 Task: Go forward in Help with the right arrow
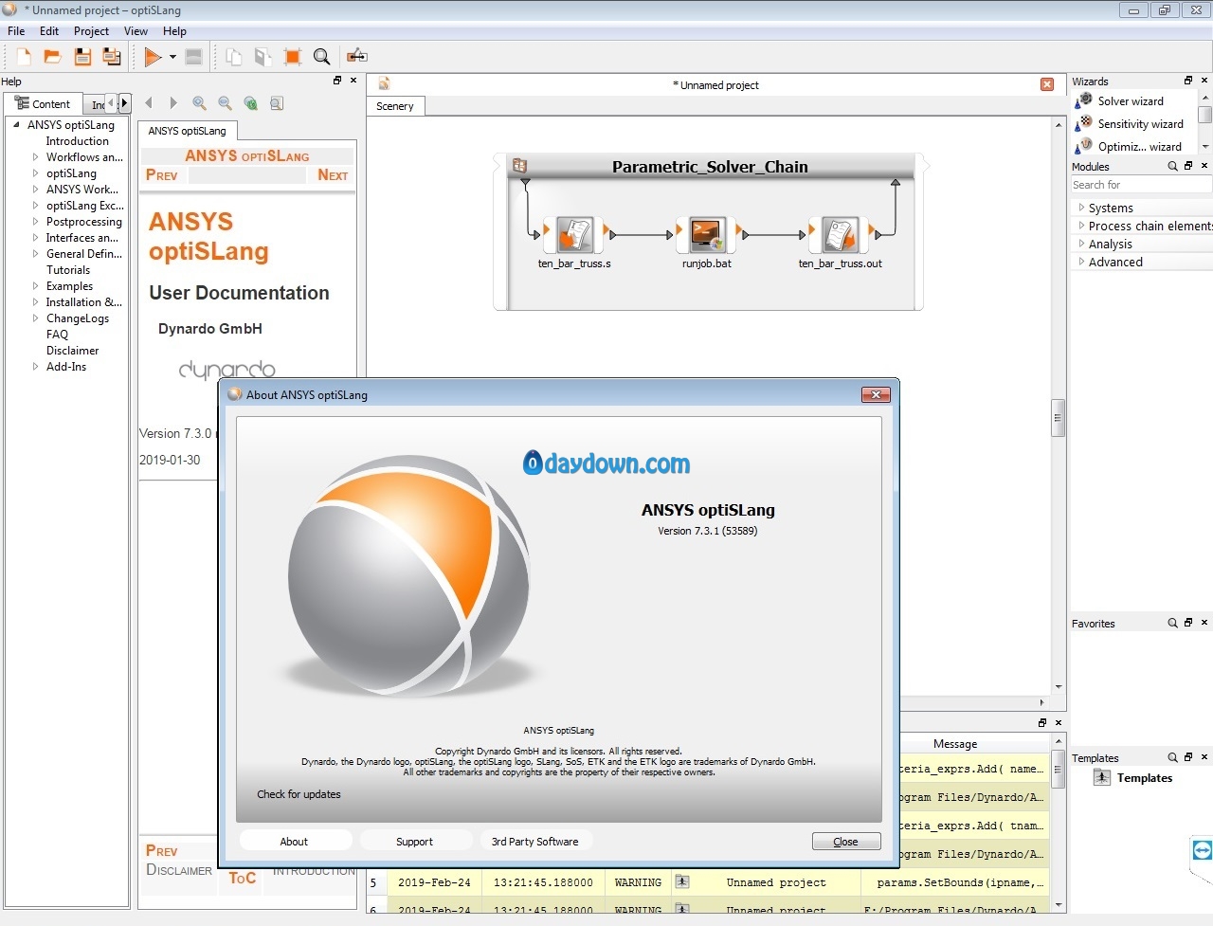point(172,103)
